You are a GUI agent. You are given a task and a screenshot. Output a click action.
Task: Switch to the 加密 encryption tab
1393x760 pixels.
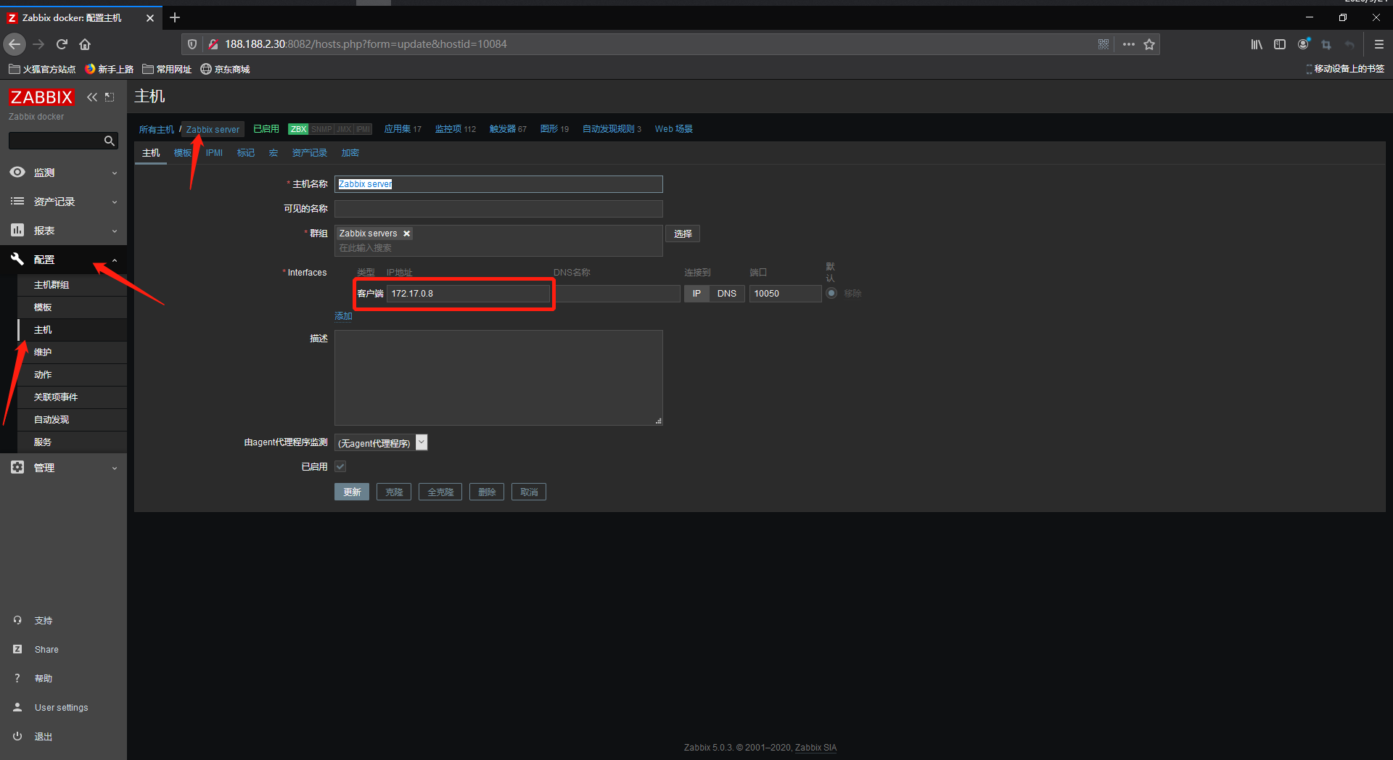pos(350,153)
